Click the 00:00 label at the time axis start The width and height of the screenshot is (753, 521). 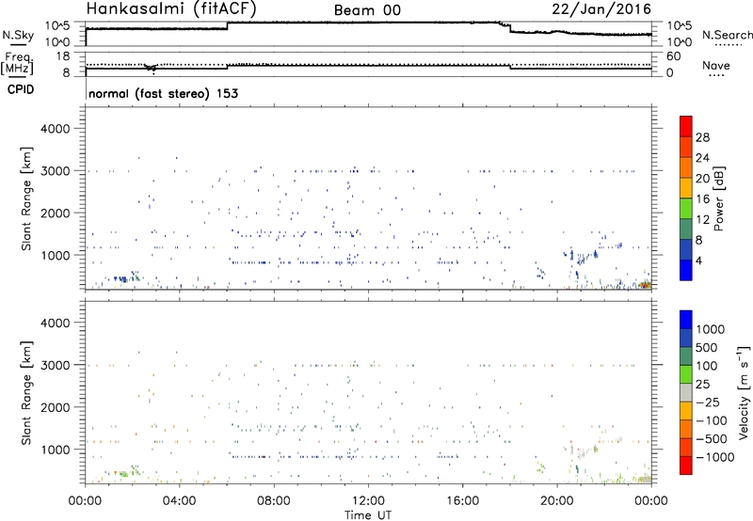click(85, 501)
